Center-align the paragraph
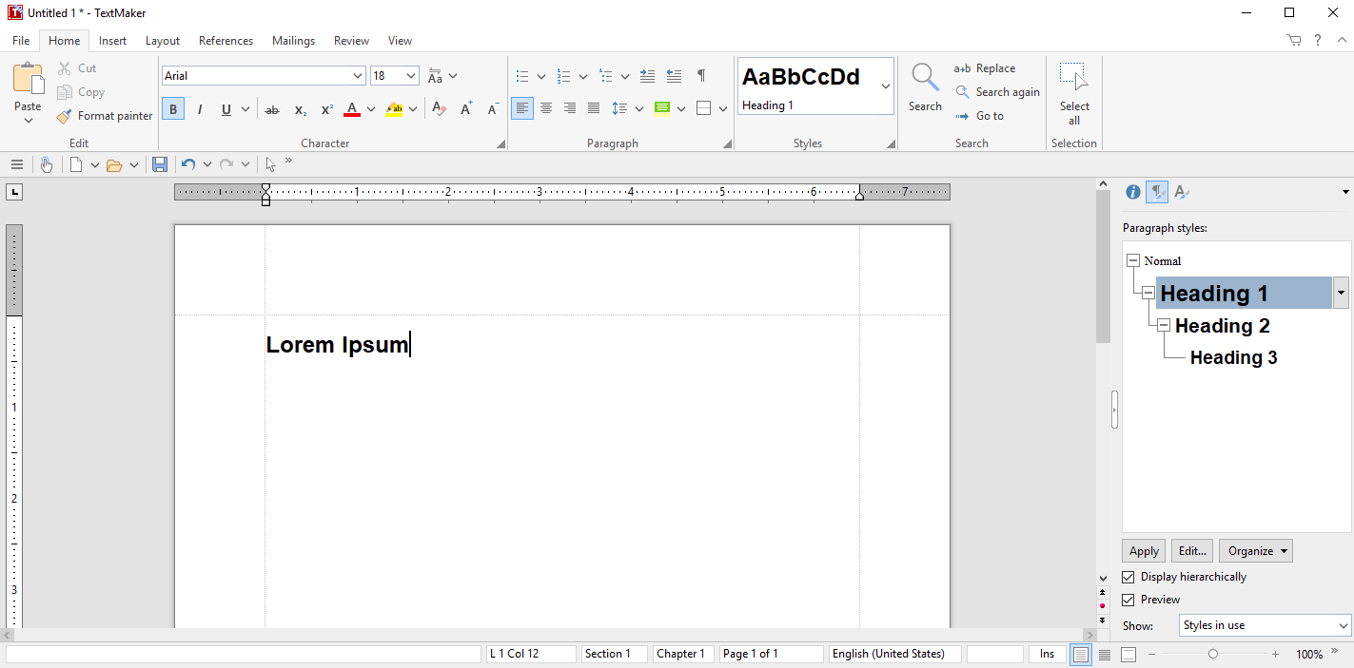Screen dimensions: 1354x668 point(546,108)
